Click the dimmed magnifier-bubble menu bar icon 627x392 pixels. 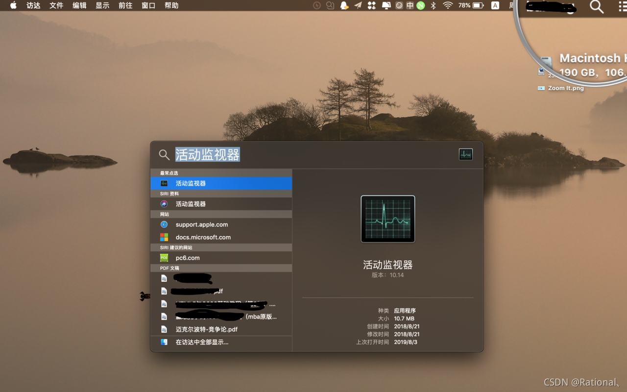(x=331, y=5)
